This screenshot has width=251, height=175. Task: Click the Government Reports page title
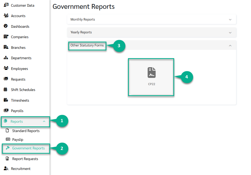pos(83,7)
